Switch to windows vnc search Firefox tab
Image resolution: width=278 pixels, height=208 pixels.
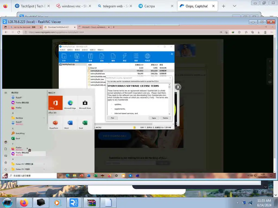pyautogui.click(x=73, y=6)
